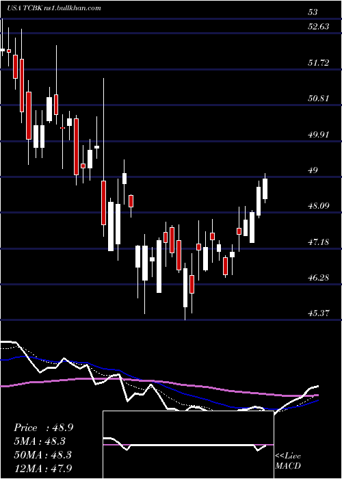This screenshot has width=342, height=479.
Task: Click the 47.18 price axis label
Action: pos(319,242)
